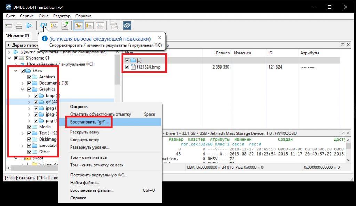Click the select disk toolbar icon
This screenshot has width=356, height=206.
(9, 26)
